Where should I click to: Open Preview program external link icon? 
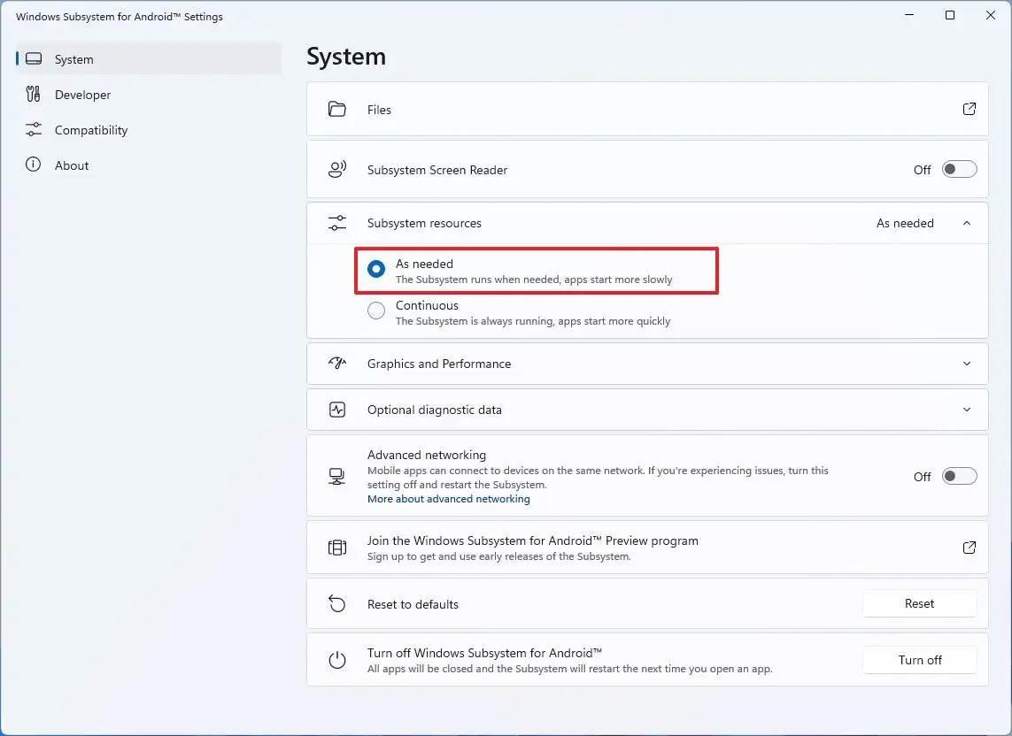tap(969, 548)
